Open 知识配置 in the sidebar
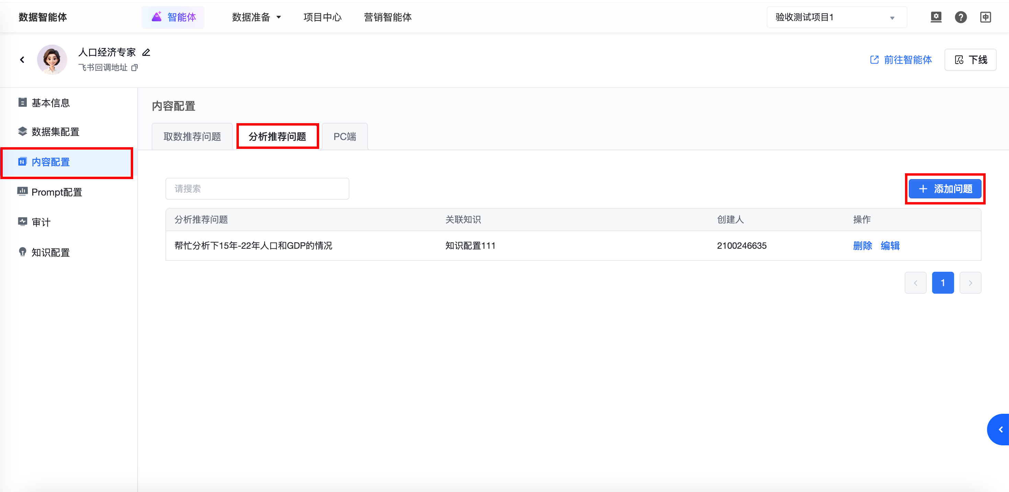1009x492 pixels. 50,252
